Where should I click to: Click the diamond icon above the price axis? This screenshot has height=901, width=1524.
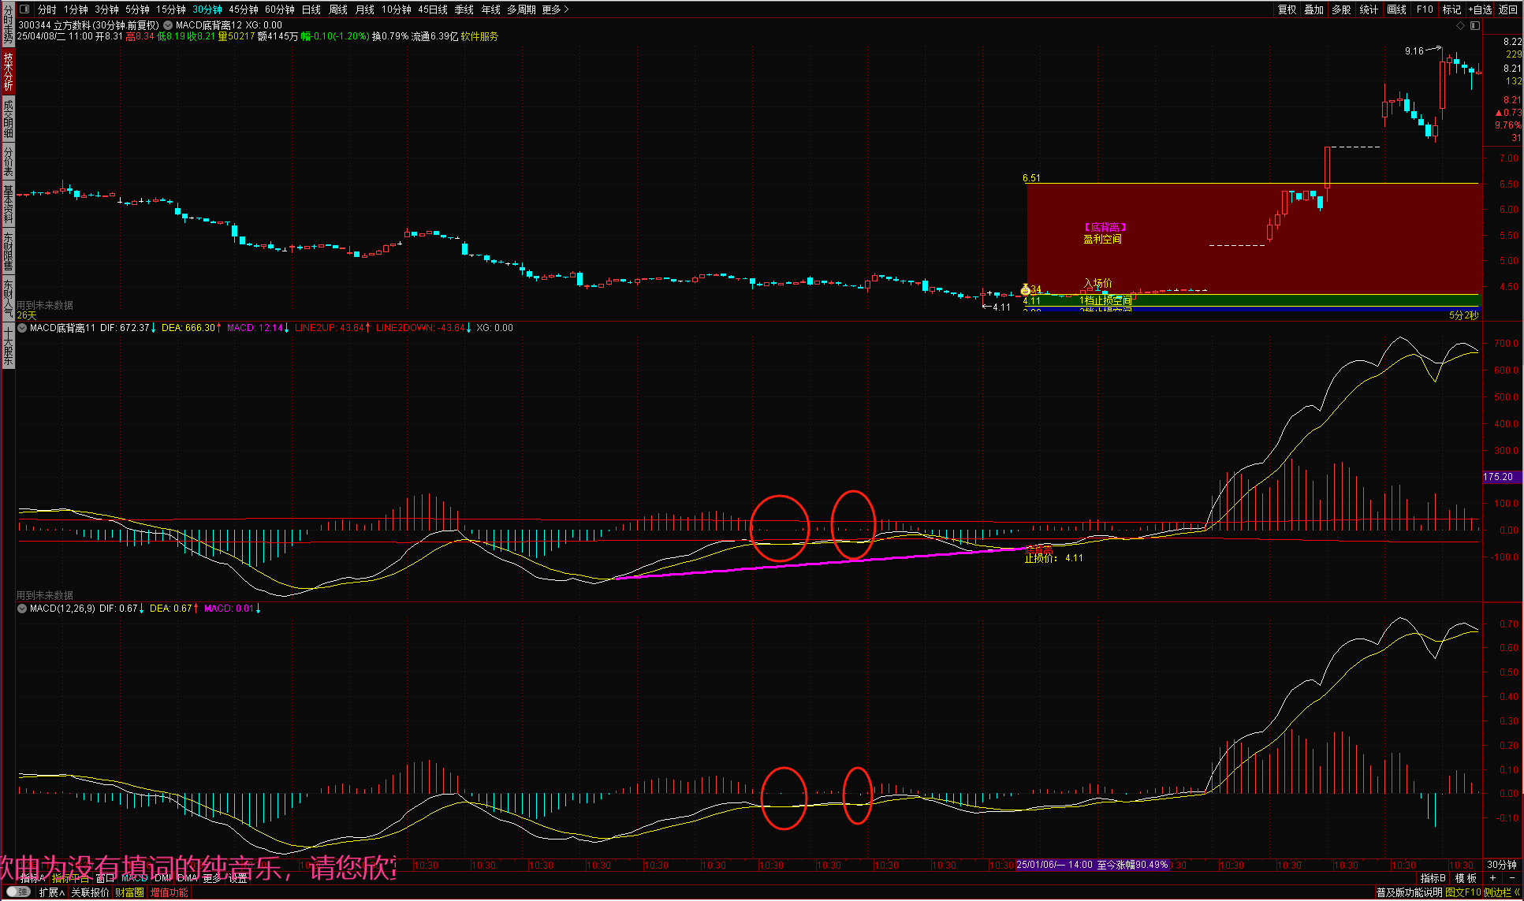(x=1460, y=25)
